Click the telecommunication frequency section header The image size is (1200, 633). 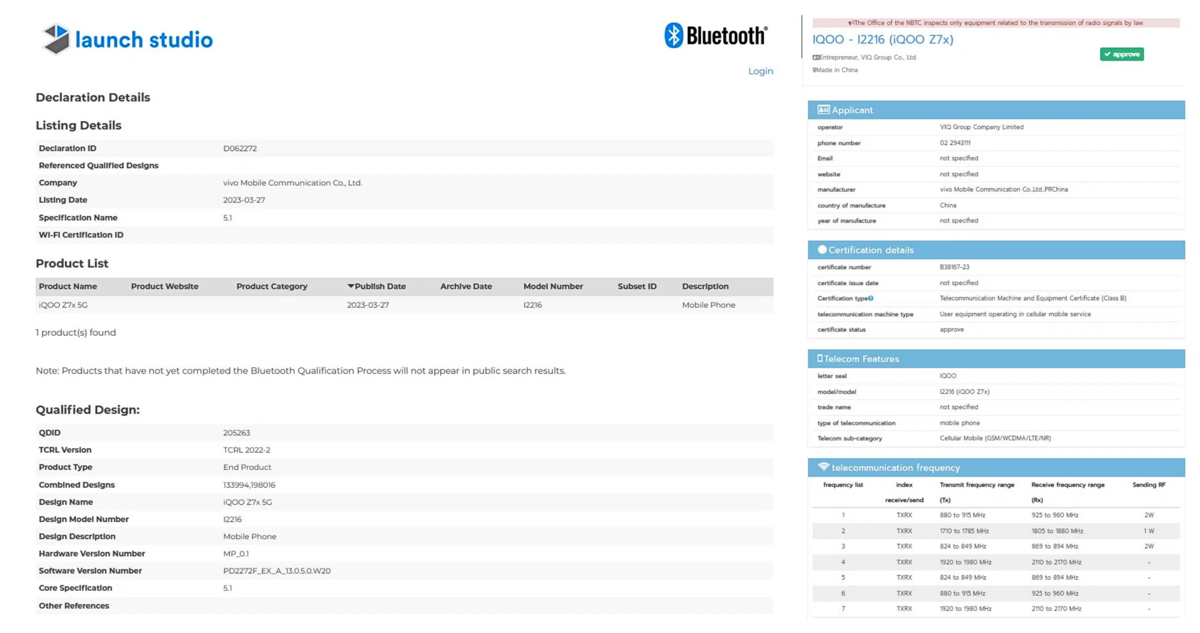(996, 467)
